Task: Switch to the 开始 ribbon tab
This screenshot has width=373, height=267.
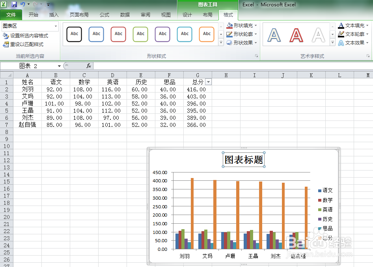Action: tap(33, 15)
